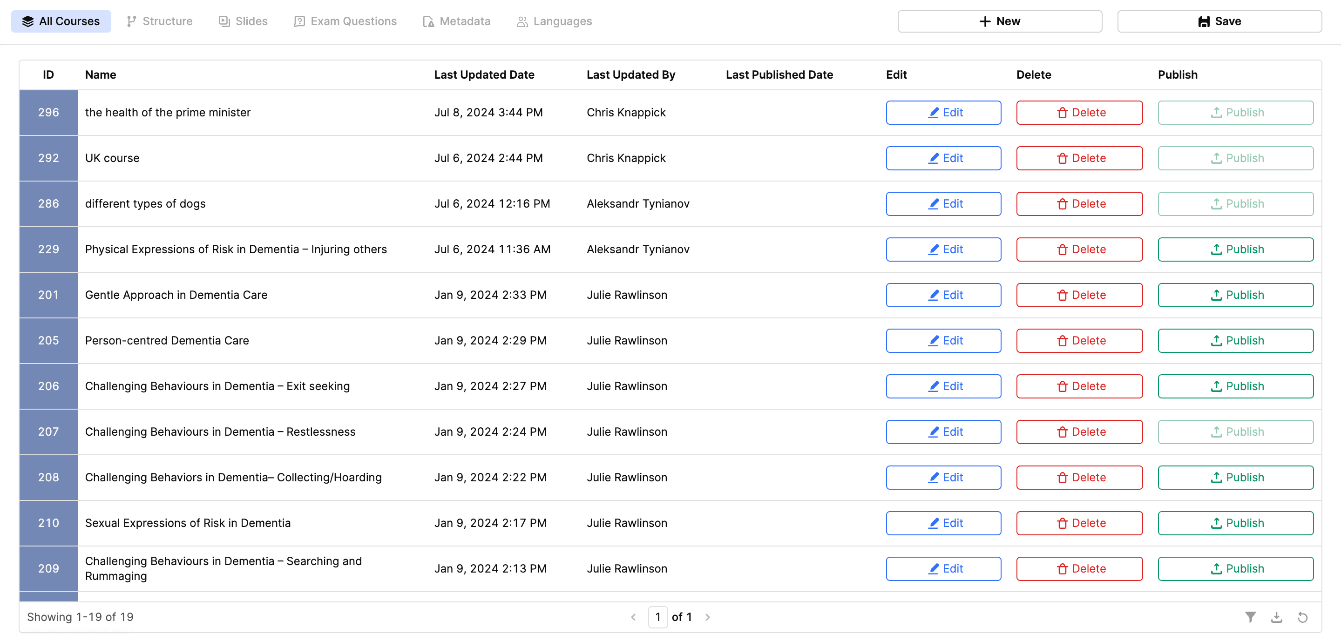Screen dimensions: 1341x634
Task: Open the Languages section
Action: pyautogui.click(x=553, y=21)
